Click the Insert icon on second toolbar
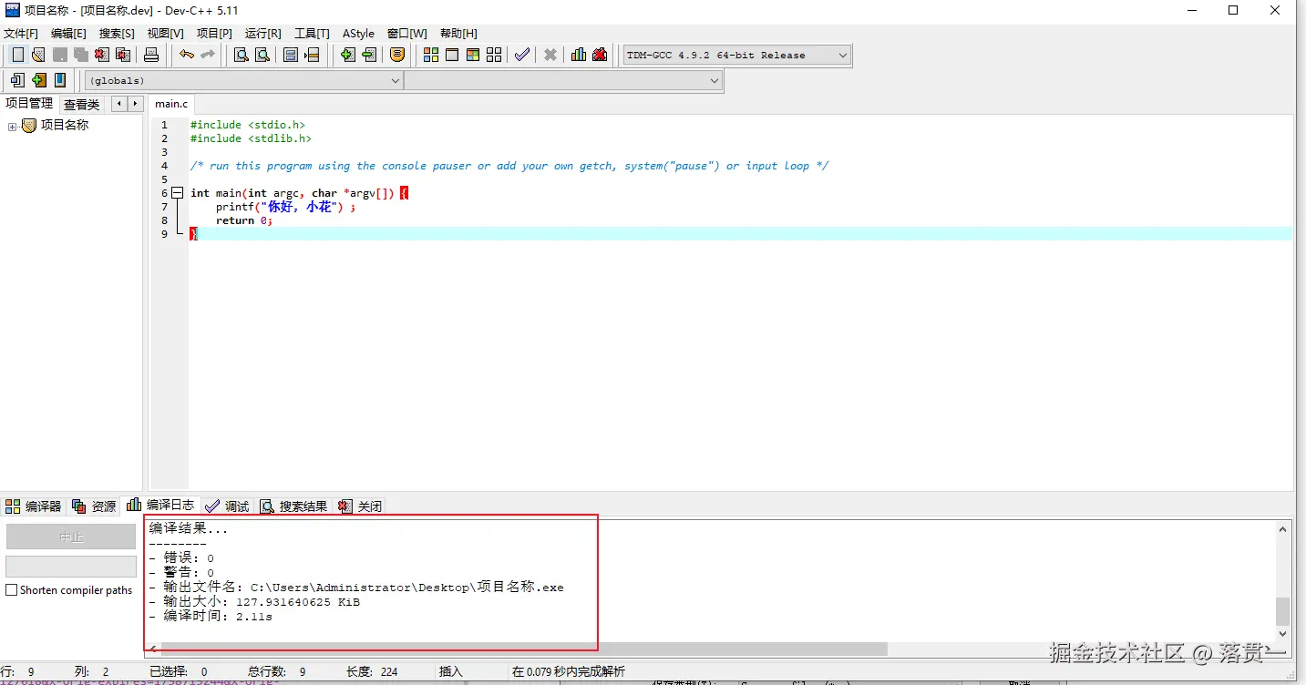 (17, 80)
